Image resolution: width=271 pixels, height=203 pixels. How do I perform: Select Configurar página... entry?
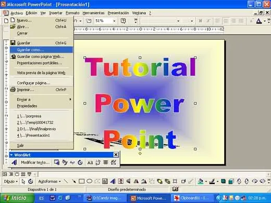click(41, 83)
